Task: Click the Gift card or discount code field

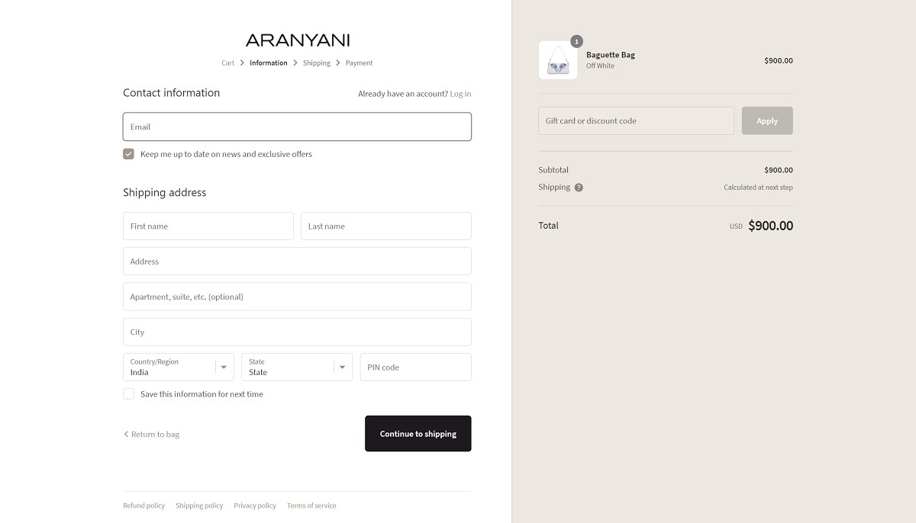Action: 636,120
